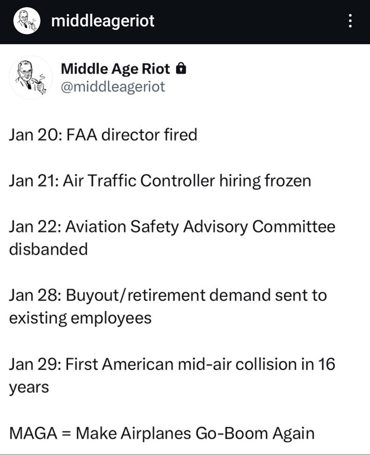This screenshot has height=455, width=370.
Task: Click the lock icon beside Middle Age Riot
Action: coord(181,69)
